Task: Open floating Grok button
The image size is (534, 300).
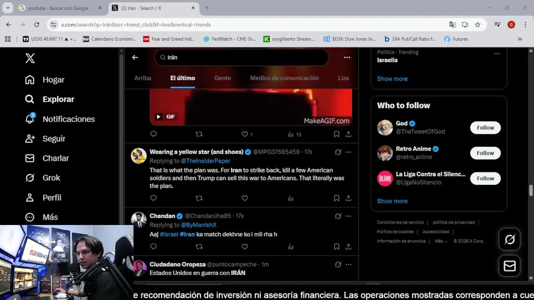Action: (509, 240)
